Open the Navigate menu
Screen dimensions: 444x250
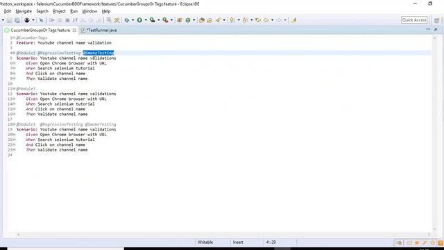[x=24, y=11]
